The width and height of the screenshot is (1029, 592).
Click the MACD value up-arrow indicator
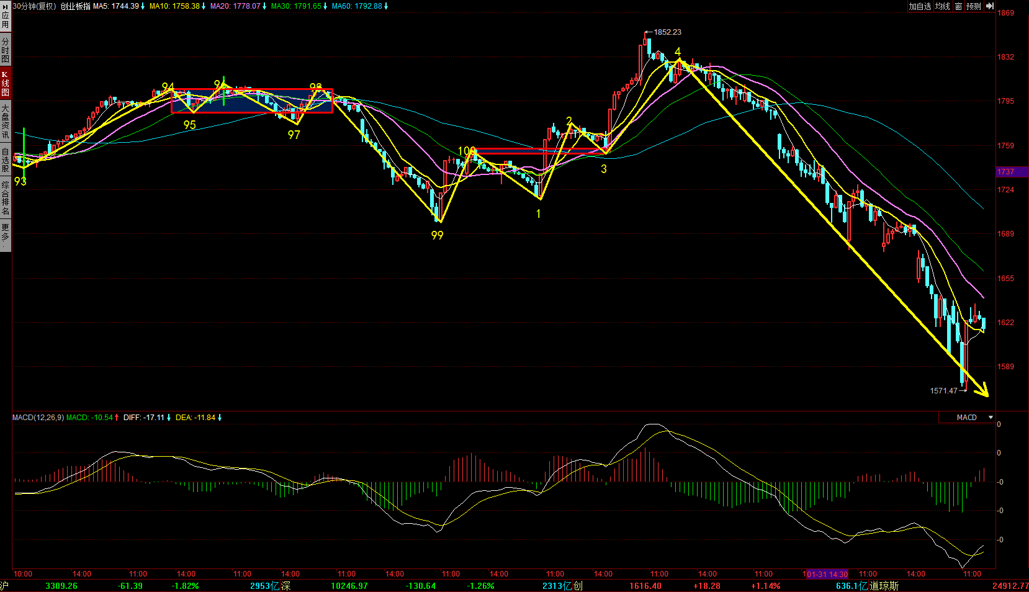pyautogui.click(x=117, y=418)
